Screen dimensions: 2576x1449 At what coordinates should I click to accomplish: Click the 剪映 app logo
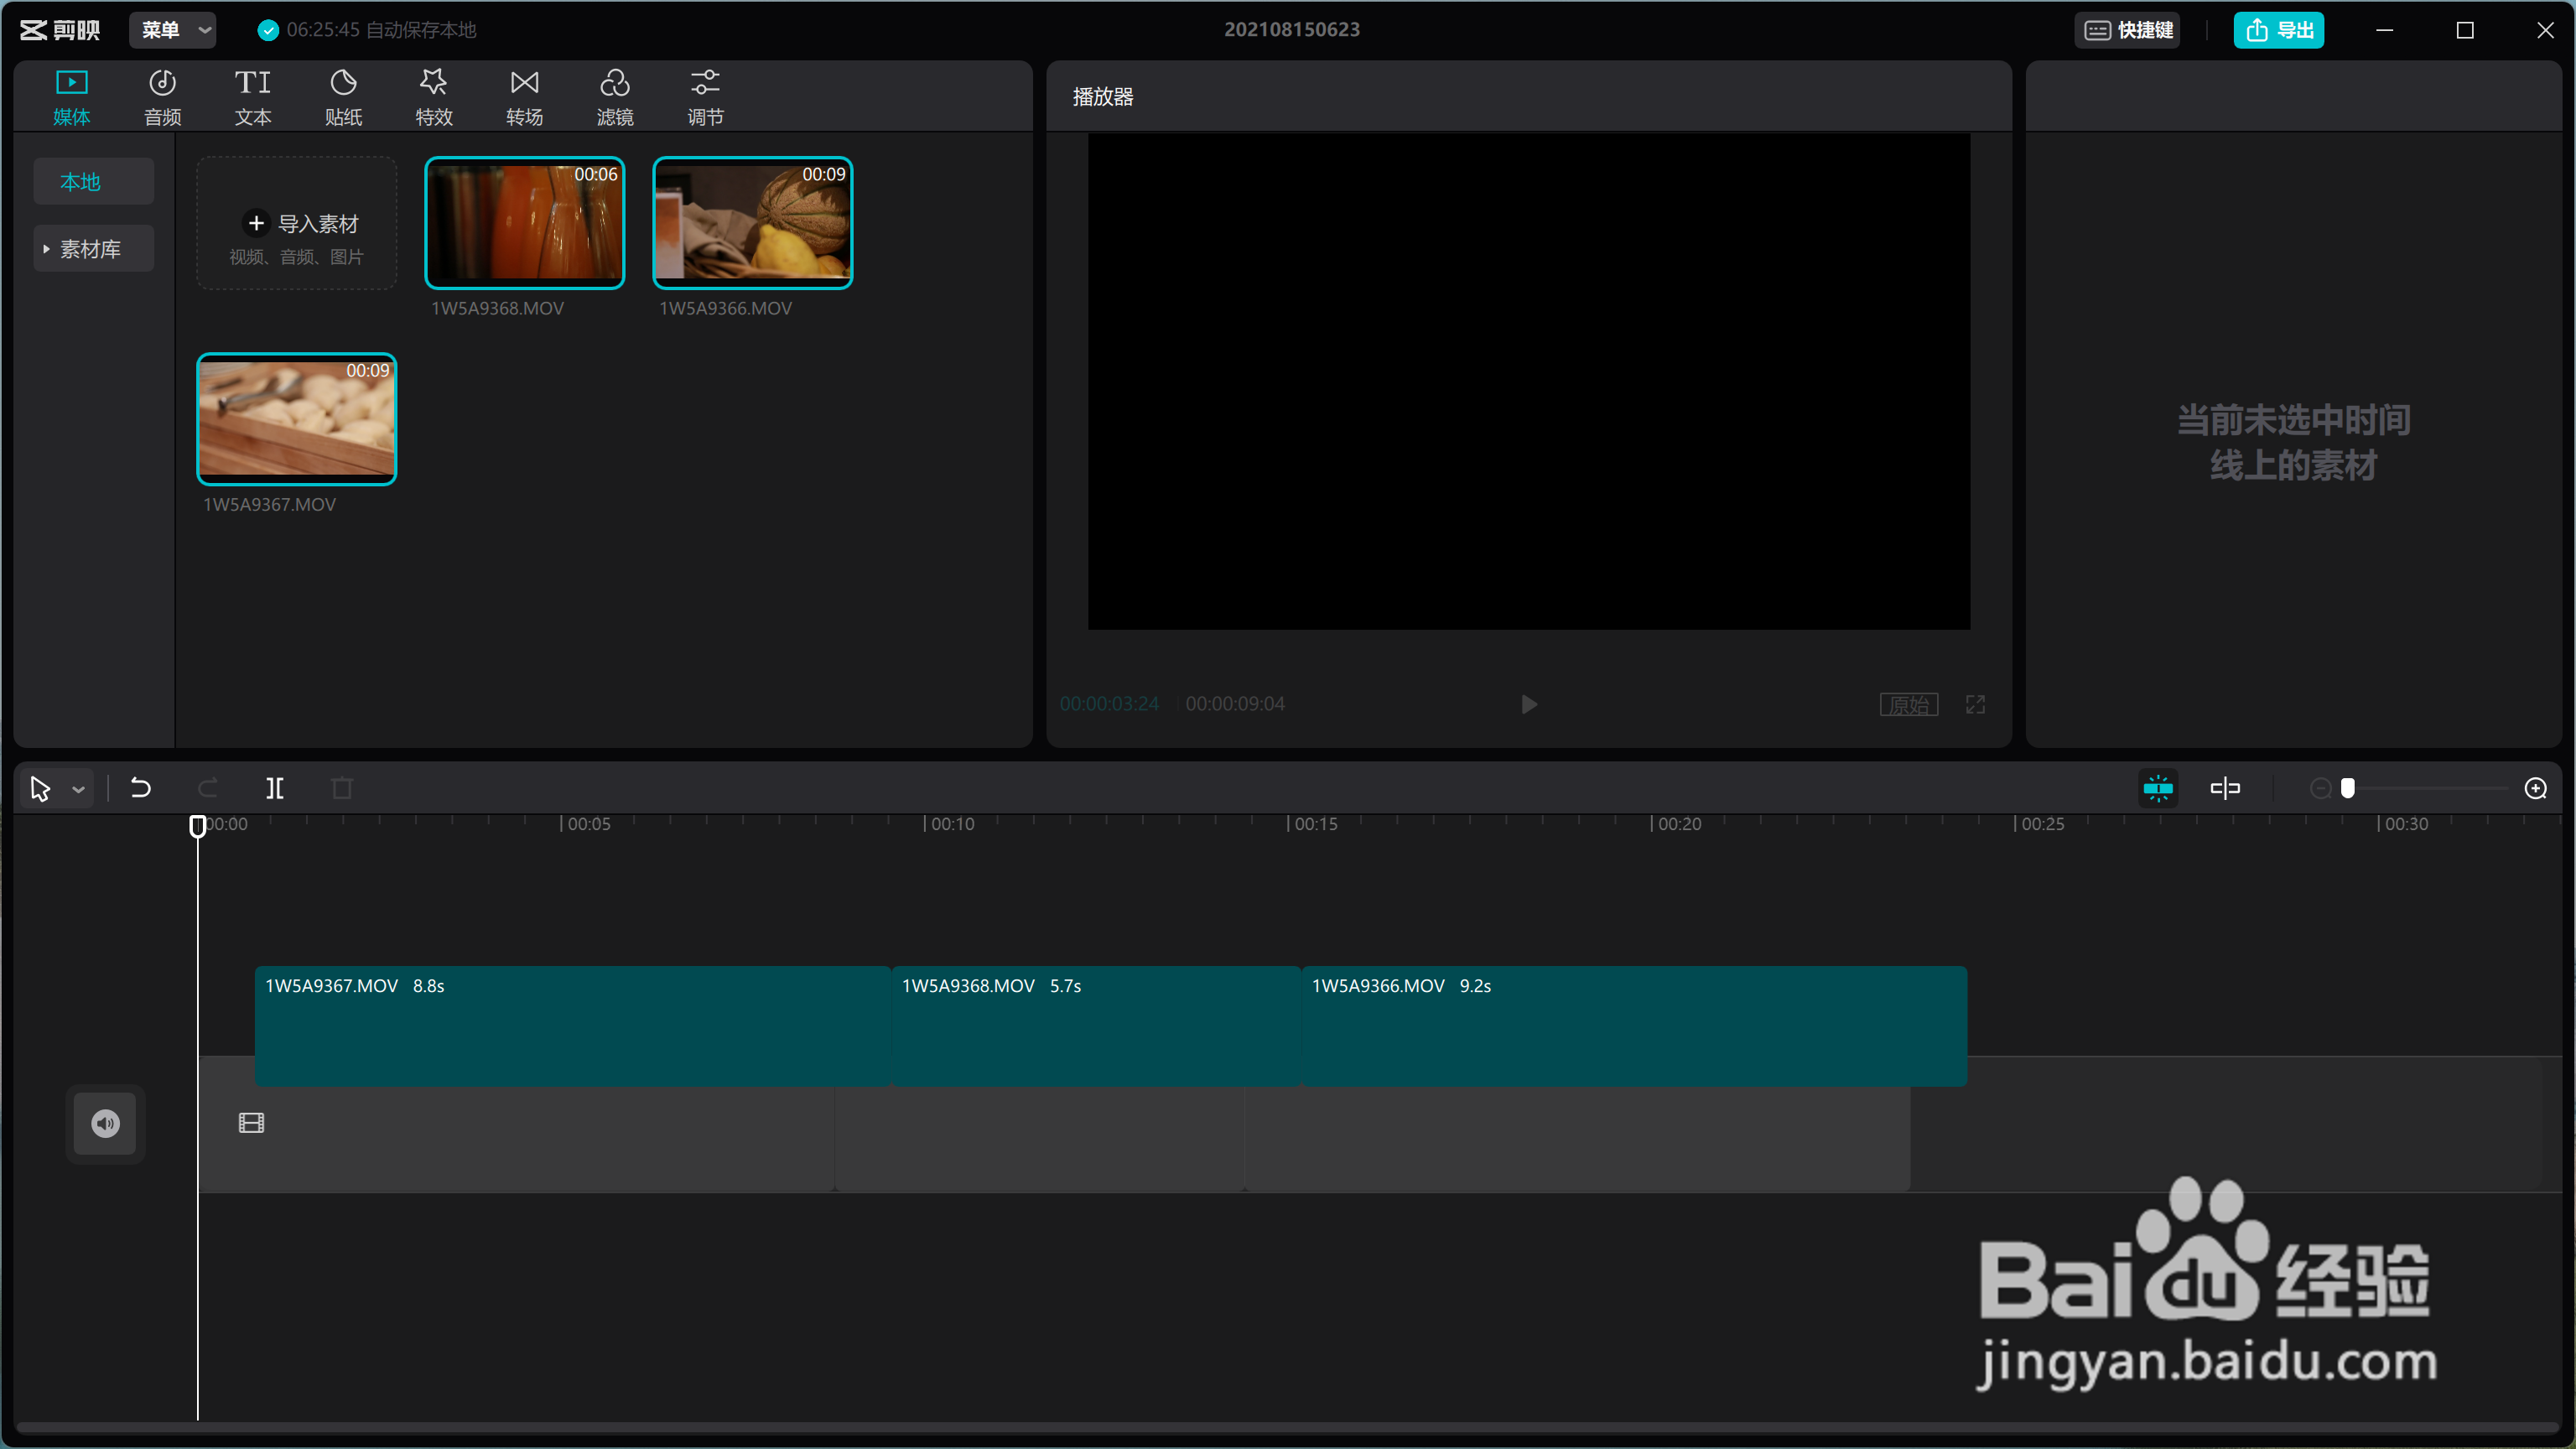[60, 30]
